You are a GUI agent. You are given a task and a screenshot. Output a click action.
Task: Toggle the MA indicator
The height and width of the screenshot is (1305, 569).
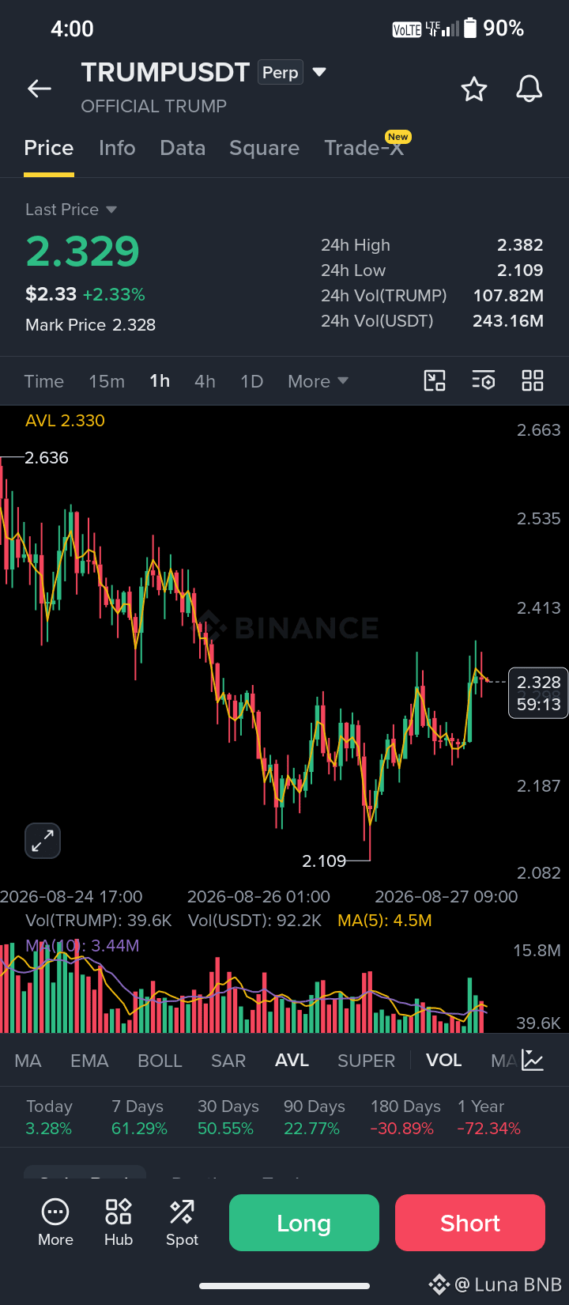click(28, 1061)
